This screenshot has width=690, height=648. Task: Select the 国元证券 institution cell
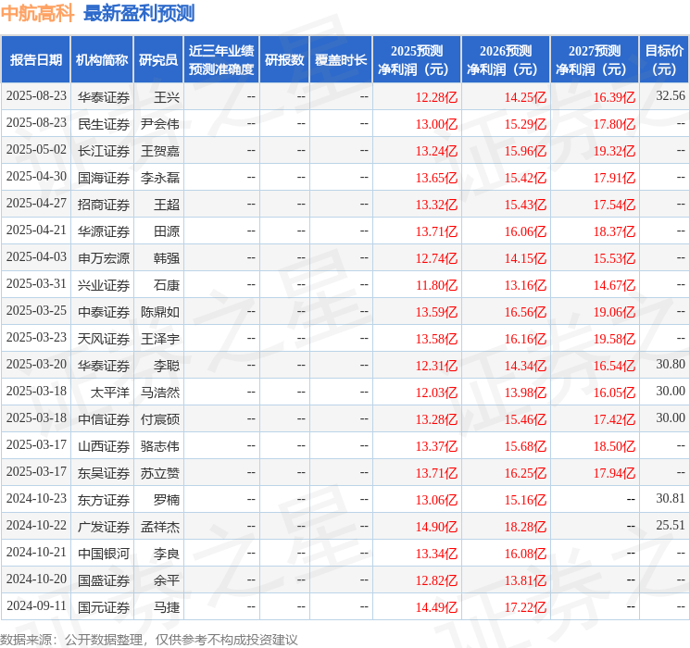(104, 607)
